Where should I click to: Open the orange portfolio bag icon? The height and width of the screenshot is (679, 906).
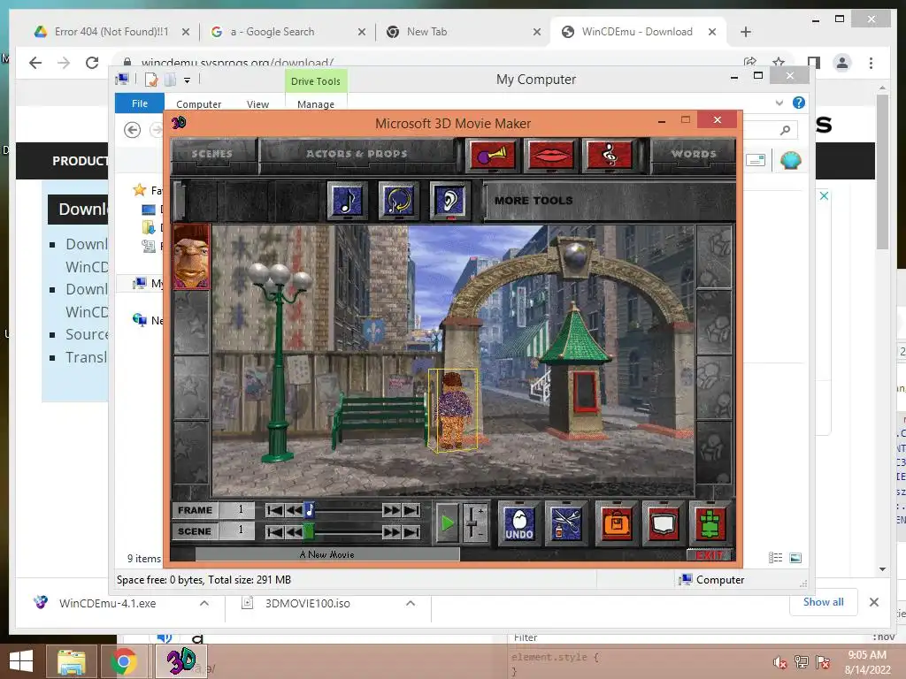[x=617, y=523]
